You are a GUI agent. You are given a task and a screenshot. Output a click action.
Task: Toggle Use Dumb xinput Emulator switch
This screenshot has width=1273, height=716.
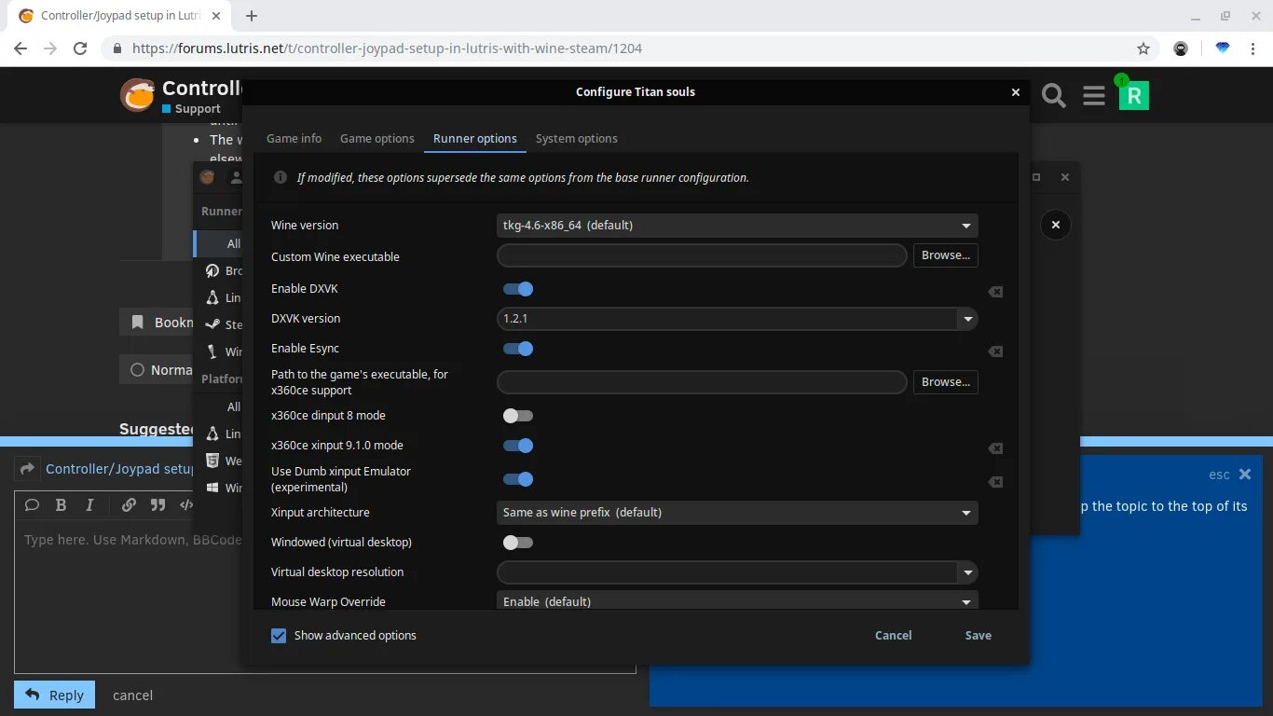[x=518, y=479]
